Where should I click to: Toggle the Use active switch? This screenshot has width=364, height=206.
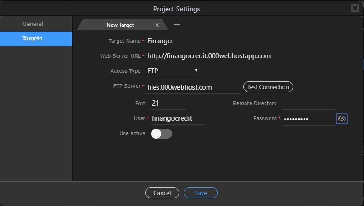[161, 134]
